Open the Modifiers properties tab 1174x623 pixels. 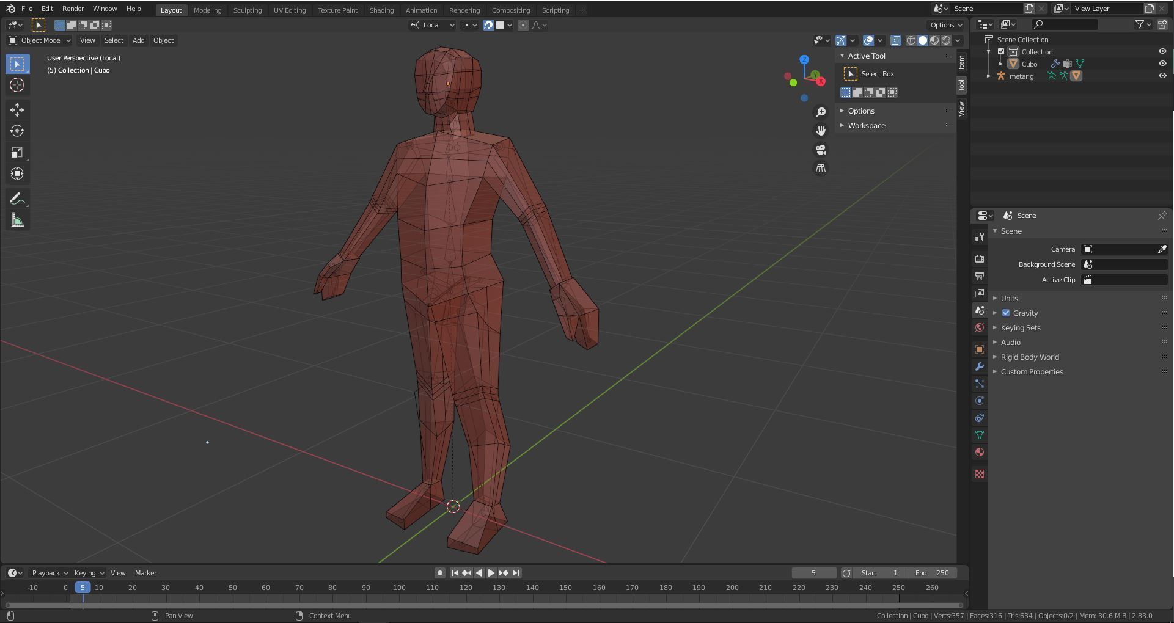click(980, 366)
